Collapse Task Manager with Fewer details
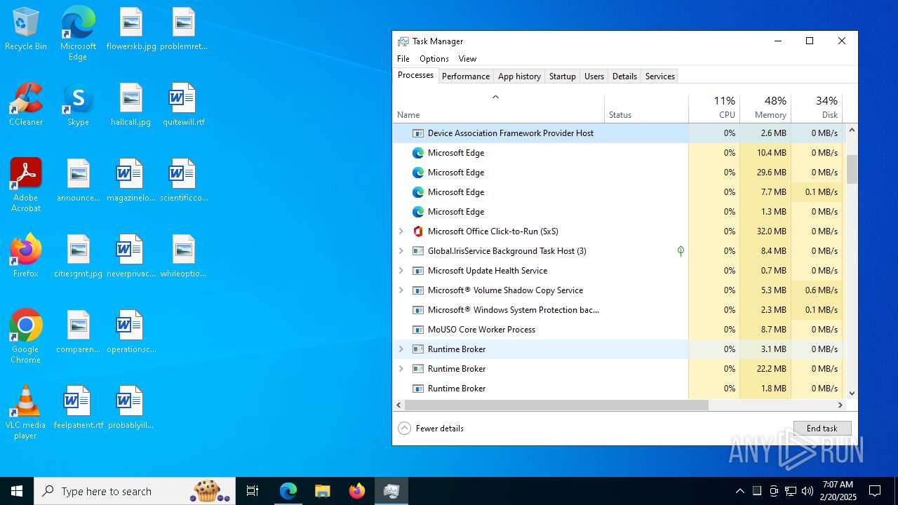The image size is (898, 505). coord(431,429)
